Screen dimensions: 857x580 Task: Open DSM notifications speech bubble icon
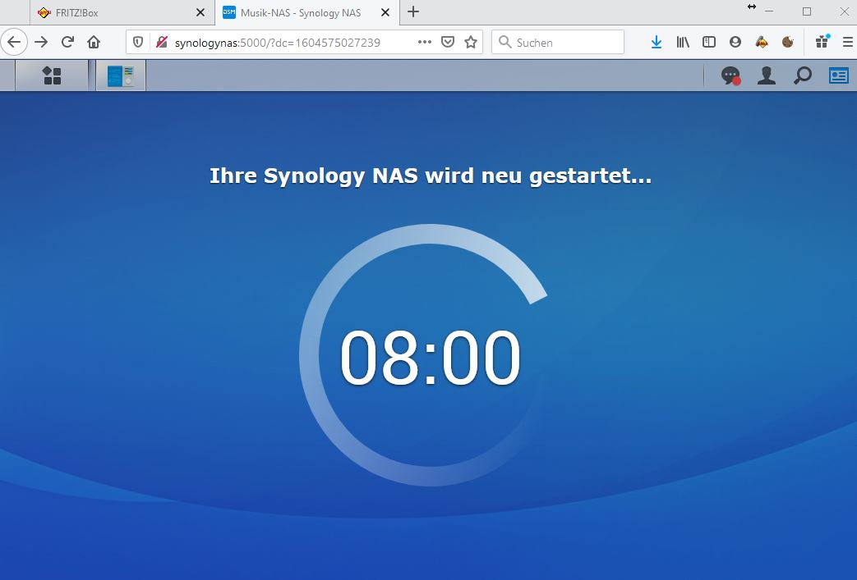pos(730,75)
